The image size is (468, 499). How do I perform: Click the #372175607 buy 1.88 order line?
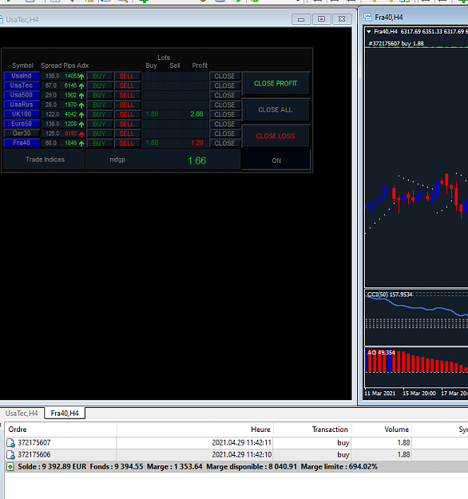pyautogui.click(x=396, y=44)
